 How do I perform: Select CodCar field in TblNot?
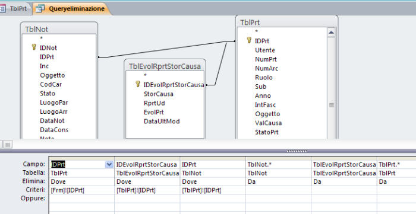[x=51, y=84]
